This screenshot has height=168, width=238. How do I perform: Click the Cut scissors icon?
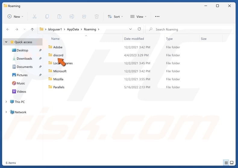34,17
